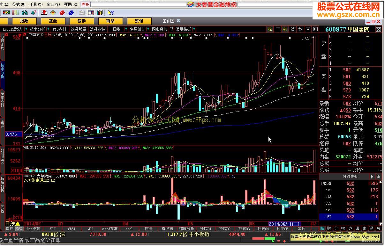Click the yellow triangle beside 日线 label
The height and width of the screenshot is (246, 385).
tap(18, 224)
